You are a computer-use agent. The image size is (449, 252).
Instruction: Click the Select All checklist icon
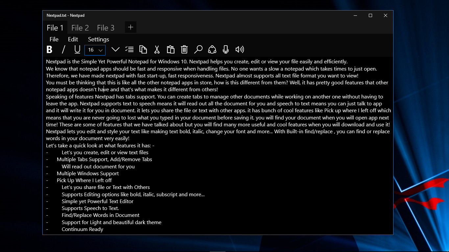(x=129, y=50)
